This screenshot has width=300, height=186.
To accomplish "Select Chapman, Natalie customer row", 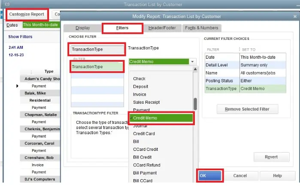I will (x=40, y=115).
